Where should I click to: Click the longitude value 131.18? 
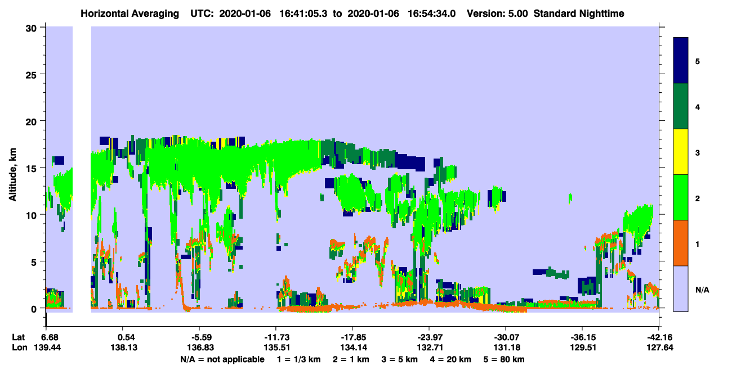point(506,347)
